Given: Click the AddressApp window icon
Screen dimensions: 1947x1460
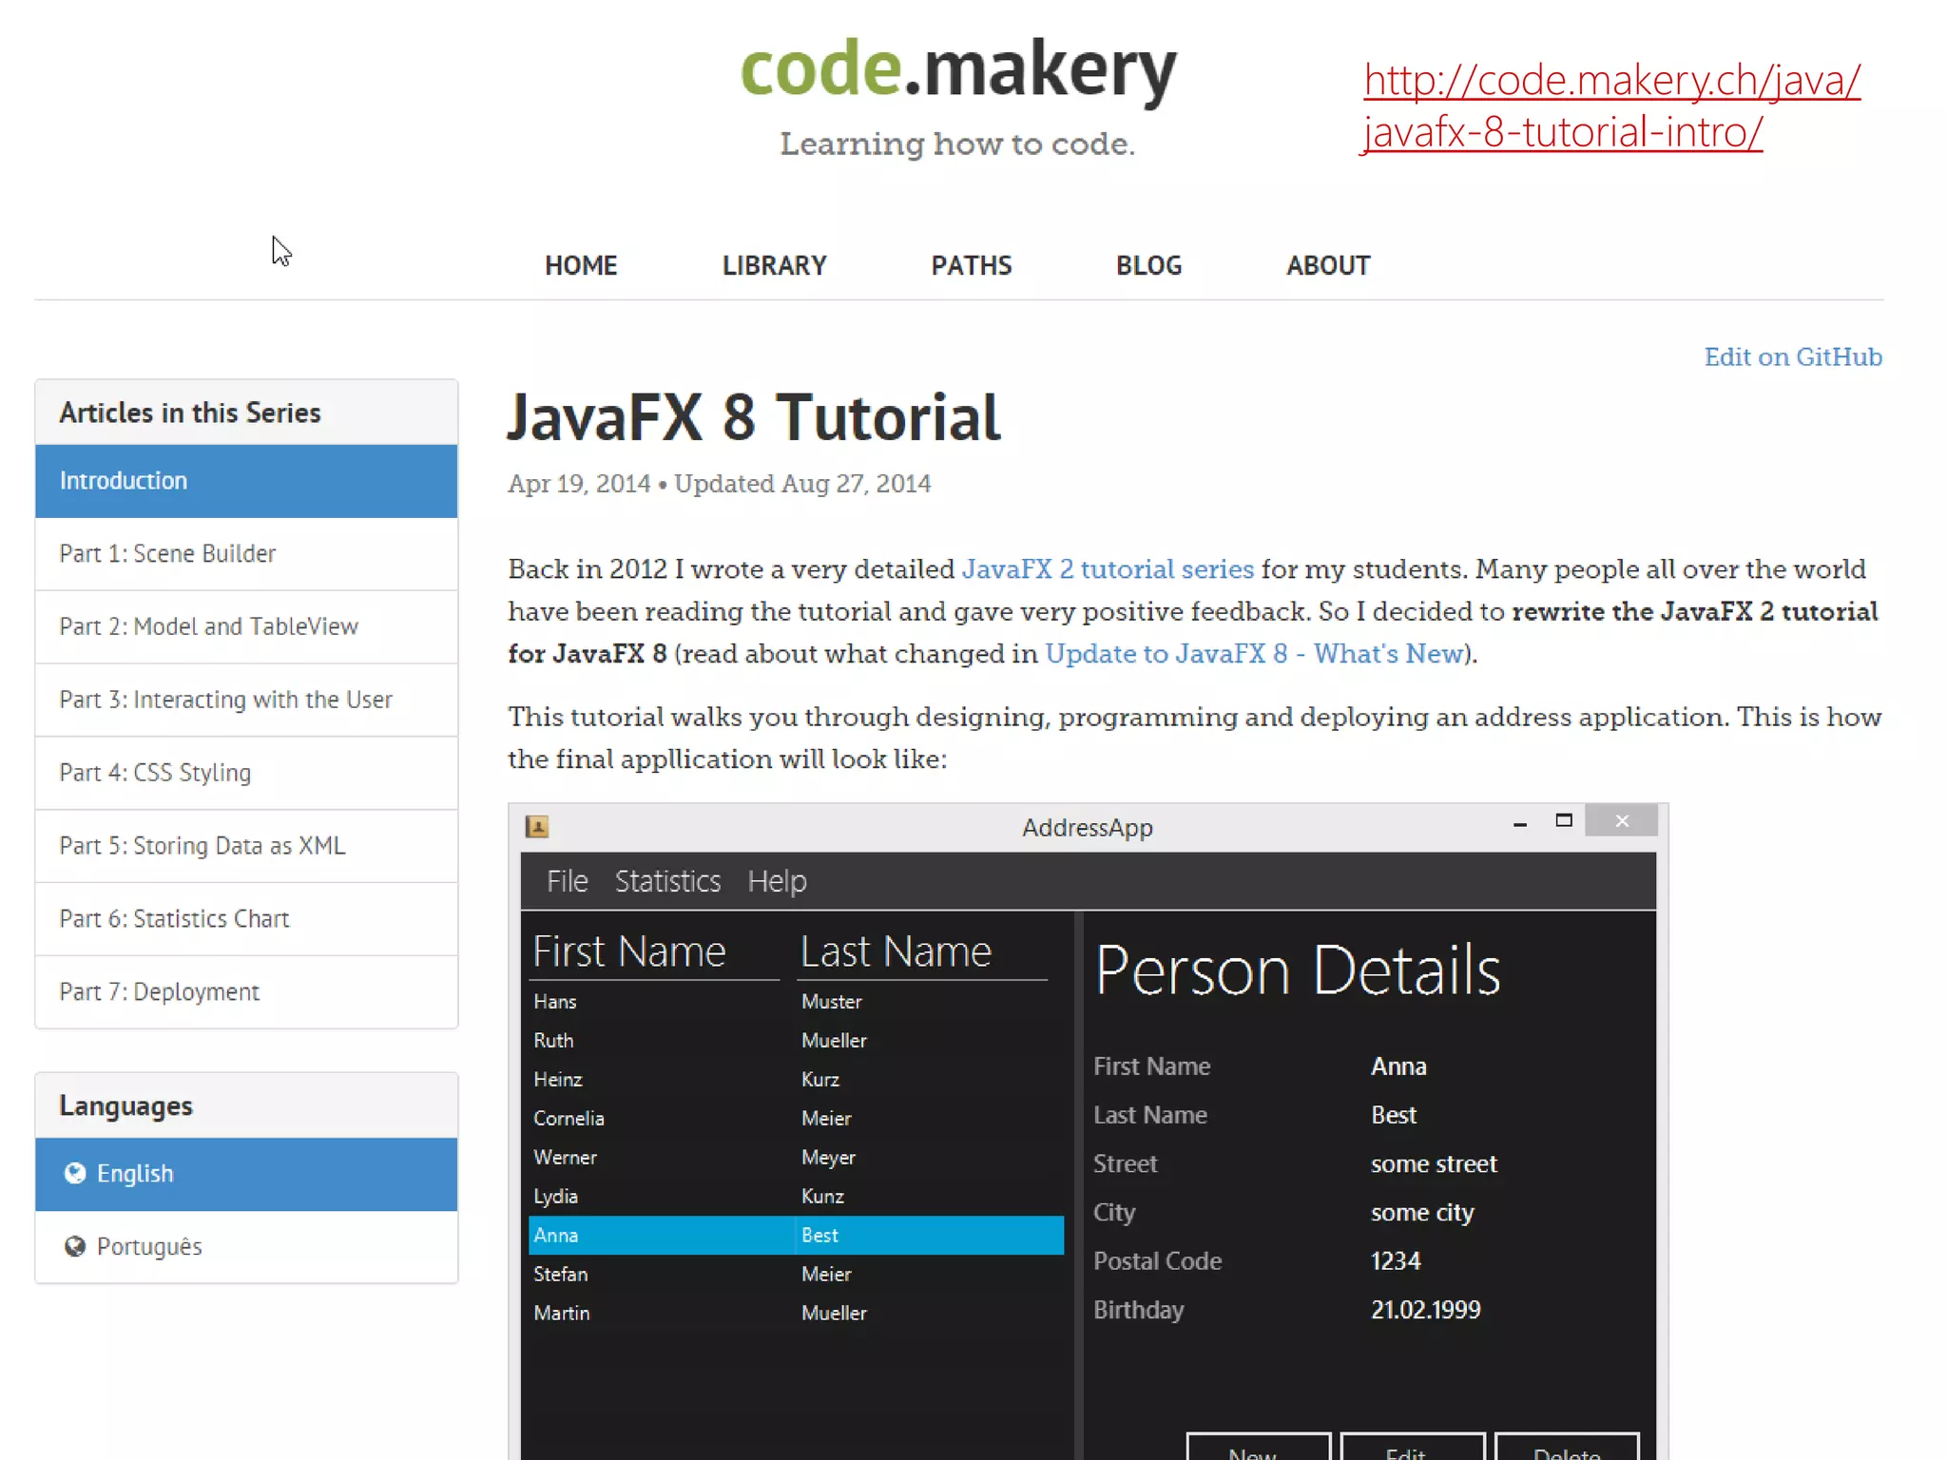Looking at the screenshot, I should tap(537, 826).
